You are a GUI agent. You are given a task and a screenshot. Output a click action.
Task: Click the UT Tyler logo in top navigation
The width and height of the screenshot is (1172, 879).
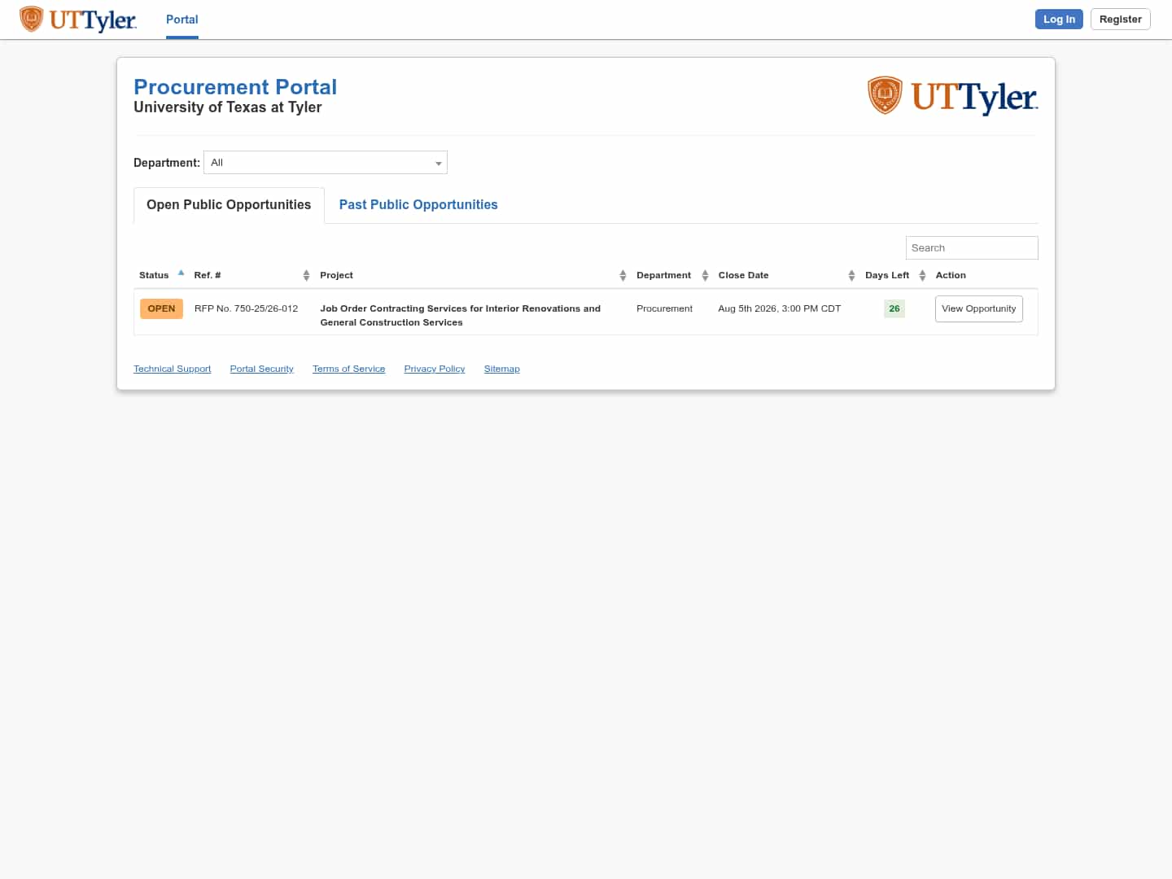[77, 20]
